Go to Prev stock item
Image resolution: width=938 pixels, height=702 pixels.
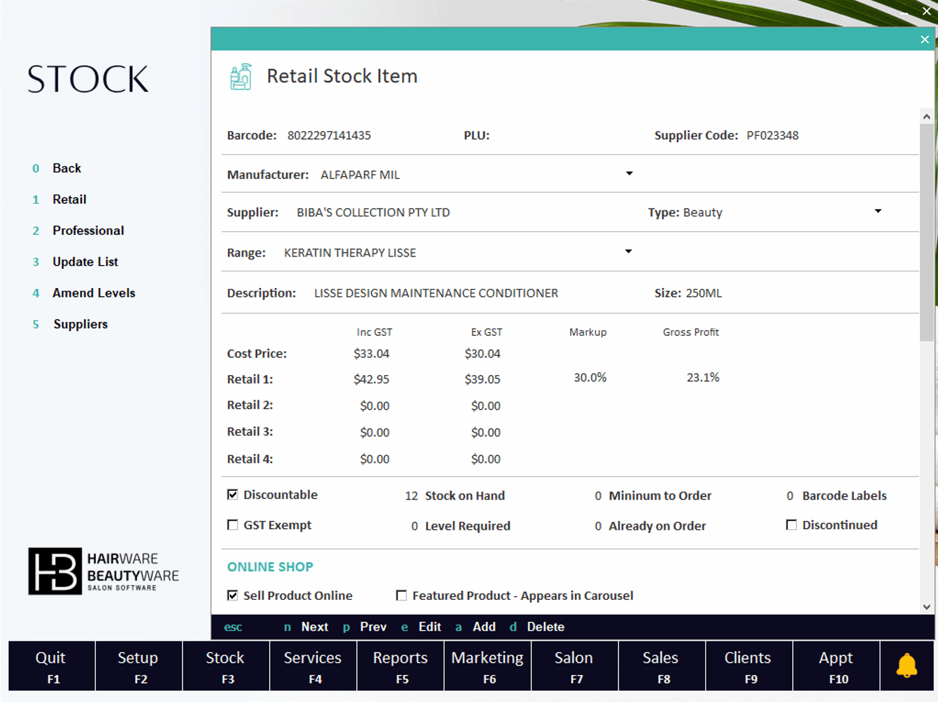click(x=373, y=627)
